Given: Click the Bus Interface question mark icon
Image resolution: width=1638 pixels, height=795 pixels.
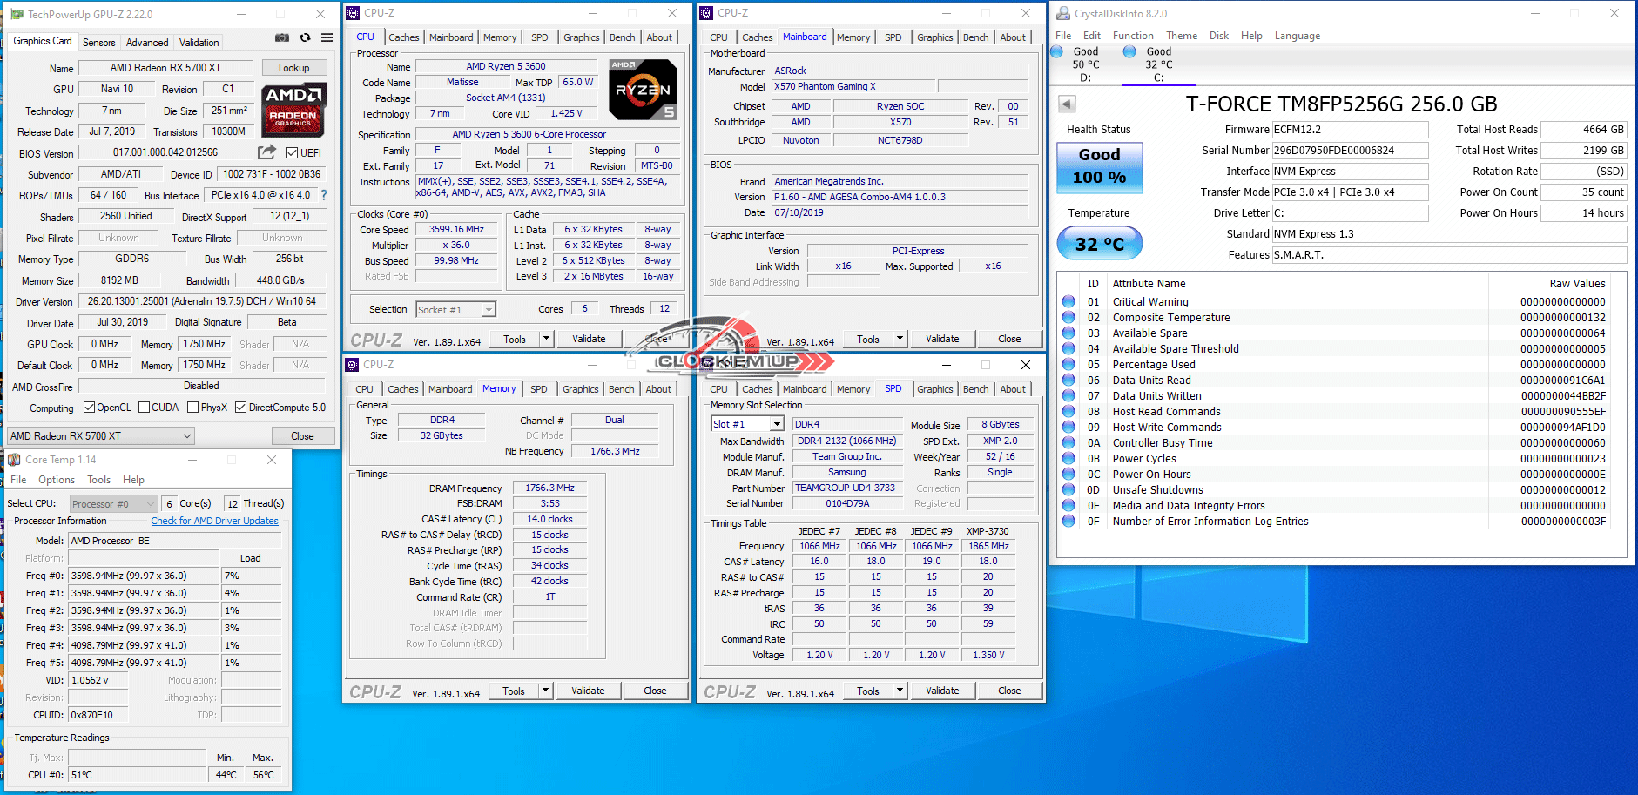Looking at the screenshot, I should coord(324,195).
